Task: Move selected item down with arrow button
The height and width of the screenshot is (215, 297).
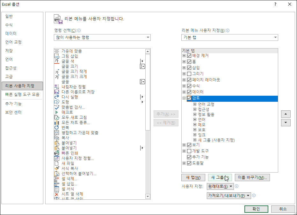Action: click(x=286, y=122)
